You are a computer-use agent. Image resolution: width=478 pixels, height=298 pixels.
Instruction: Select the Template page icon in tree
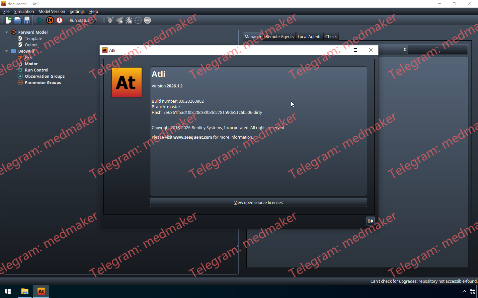[x=20, y=38]
